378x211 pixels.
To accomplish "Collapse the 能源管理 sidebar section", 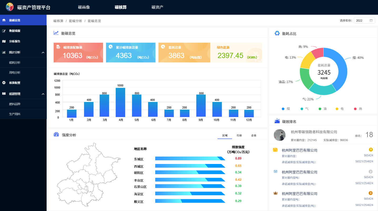I will point(43,94).
